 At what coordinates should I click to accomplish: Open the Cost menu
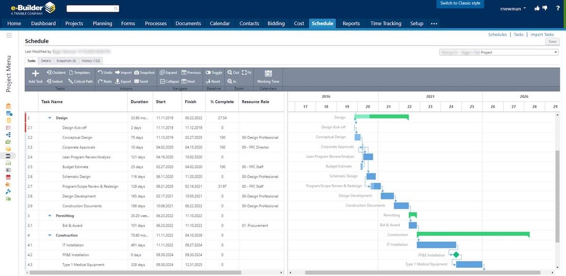(x=299, y=24)
